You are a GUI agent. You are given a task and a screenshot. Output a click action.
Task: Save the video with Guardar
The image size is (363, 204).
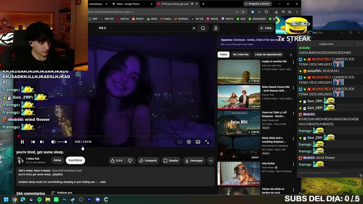[x=171, y=161]
